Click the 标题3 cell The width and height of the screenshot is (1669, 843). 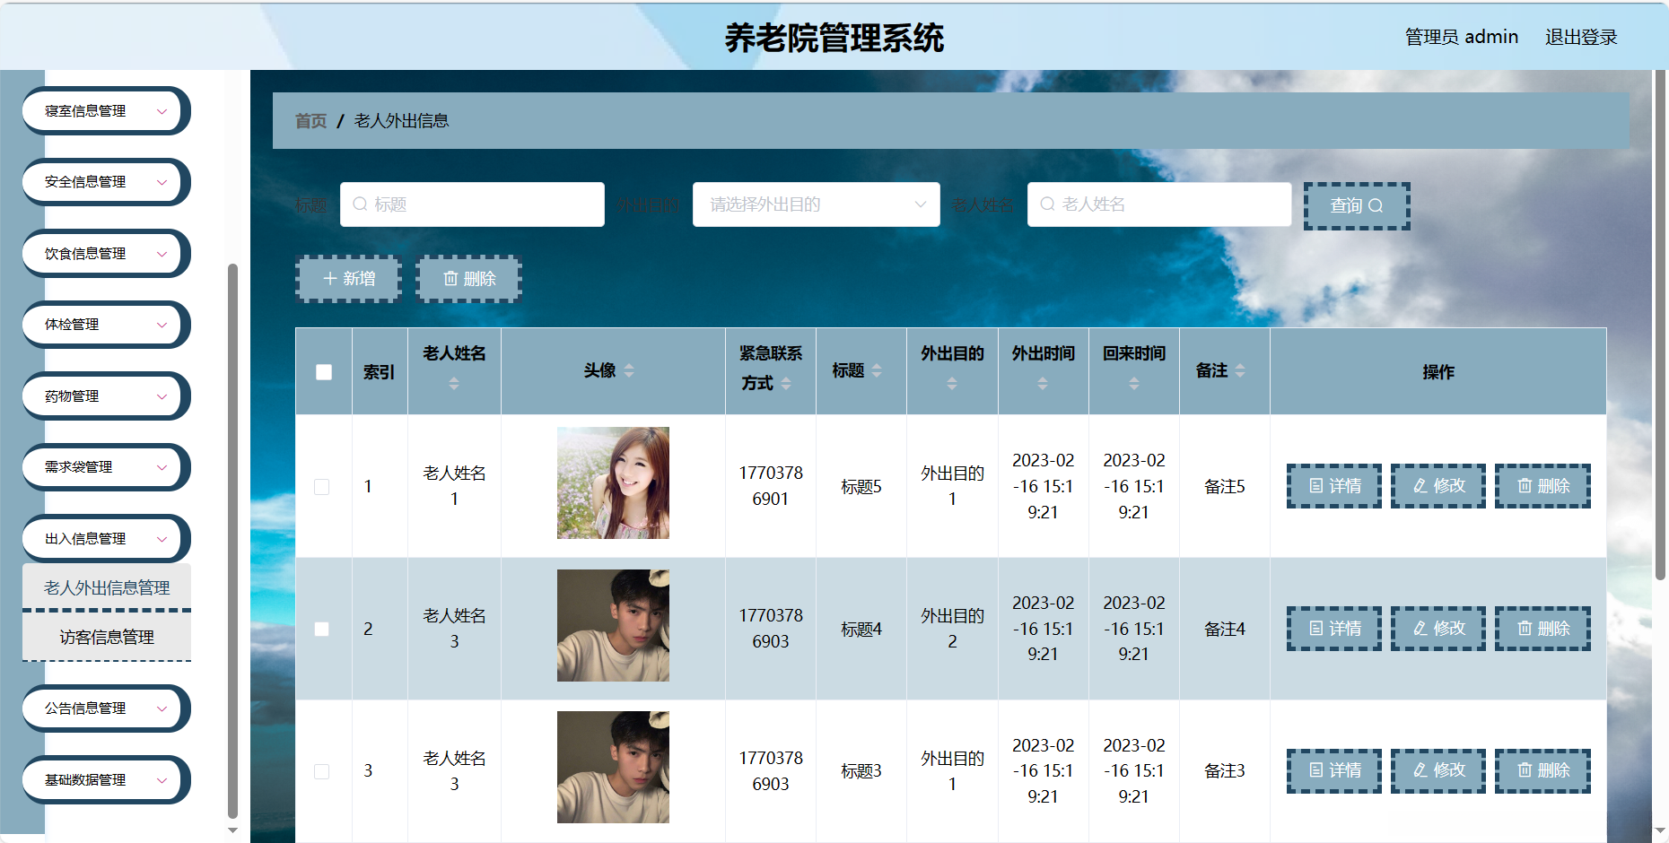click(x=861, y=771)
